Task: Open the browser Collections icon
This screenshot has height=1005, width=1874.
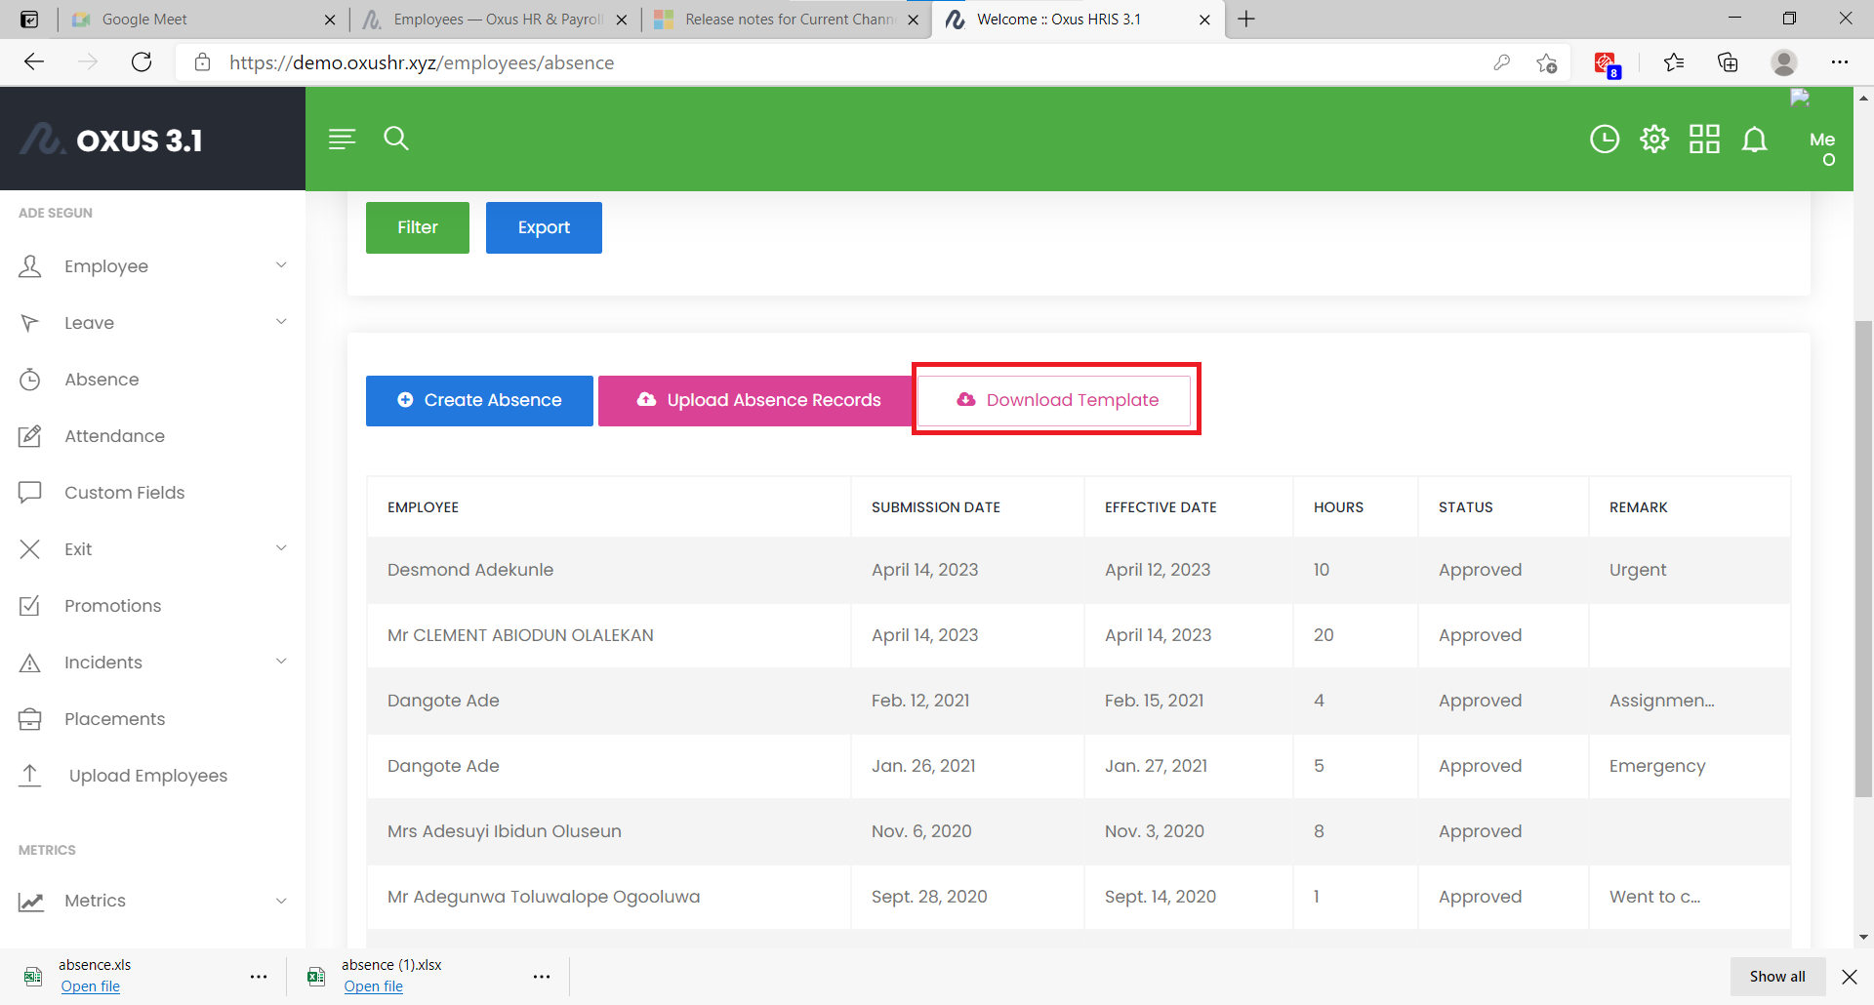Action: (x=1728, y=62)
